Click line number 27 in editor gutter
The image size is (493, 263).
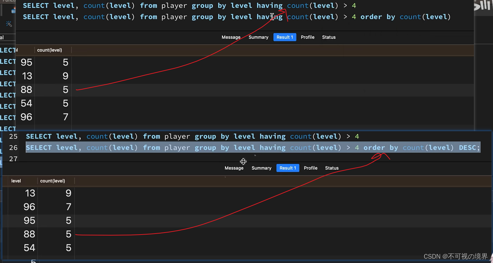(x=13, y=159)
